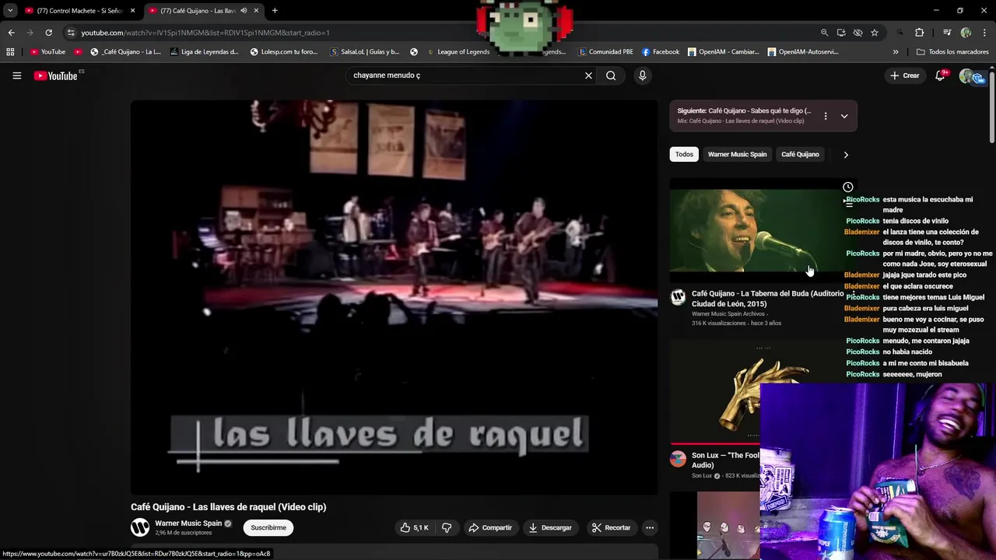Click the main video player
Viewport: 996px width, 560px height.
[394, 297]
